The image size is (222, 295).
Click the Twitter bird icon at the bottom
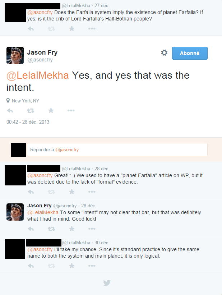point(107,283)
